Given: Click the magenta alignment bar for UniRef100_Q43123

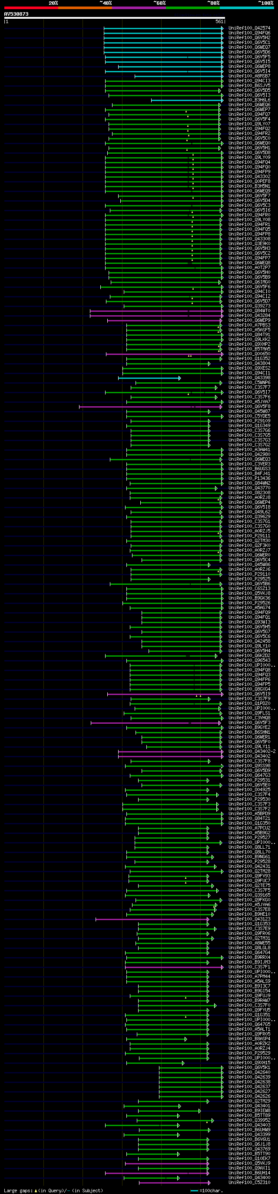Looking at the screenshot, I should (152, 920).
